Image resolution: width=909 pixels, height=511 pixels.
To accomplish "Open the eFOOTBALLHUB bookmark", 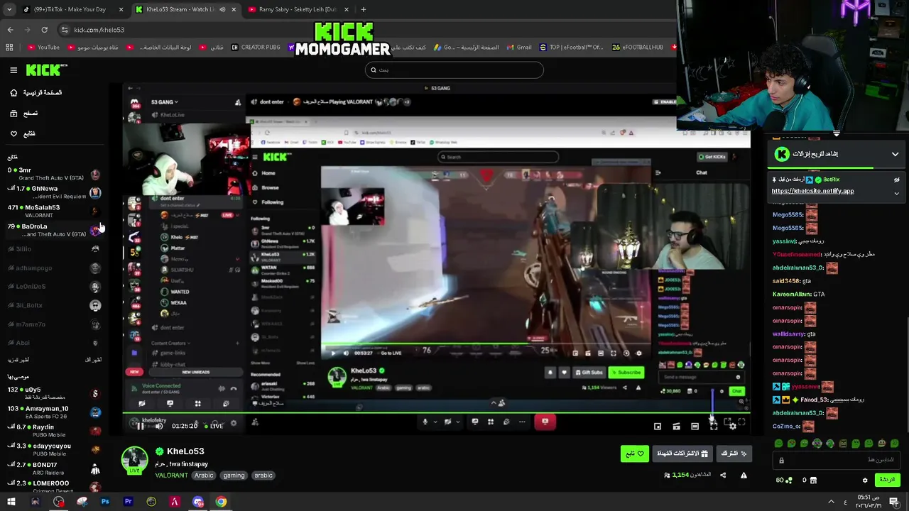I will [x=637, y=48].
